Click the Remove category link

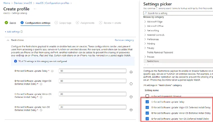(124, 40)
